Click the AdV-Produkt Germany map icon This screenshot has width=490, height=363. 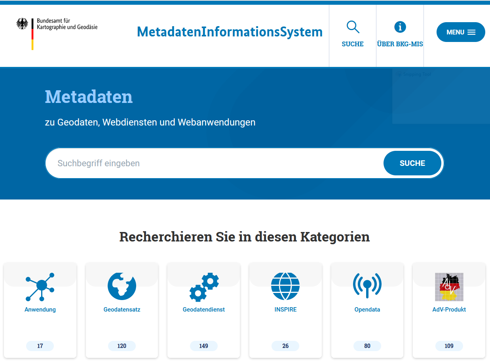point(449,287)
